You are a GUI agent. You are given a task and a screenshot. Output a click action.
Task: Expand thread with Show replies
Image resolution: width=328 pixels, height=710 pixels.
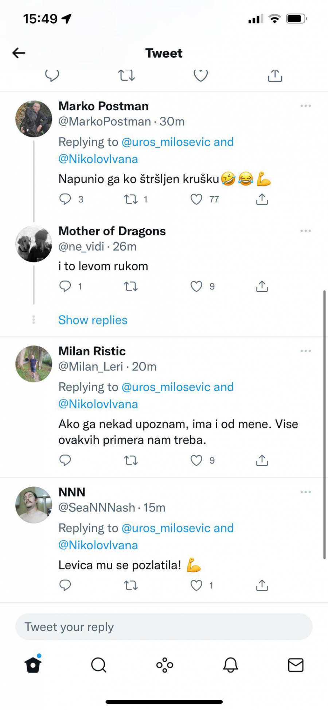click(93, 320)
